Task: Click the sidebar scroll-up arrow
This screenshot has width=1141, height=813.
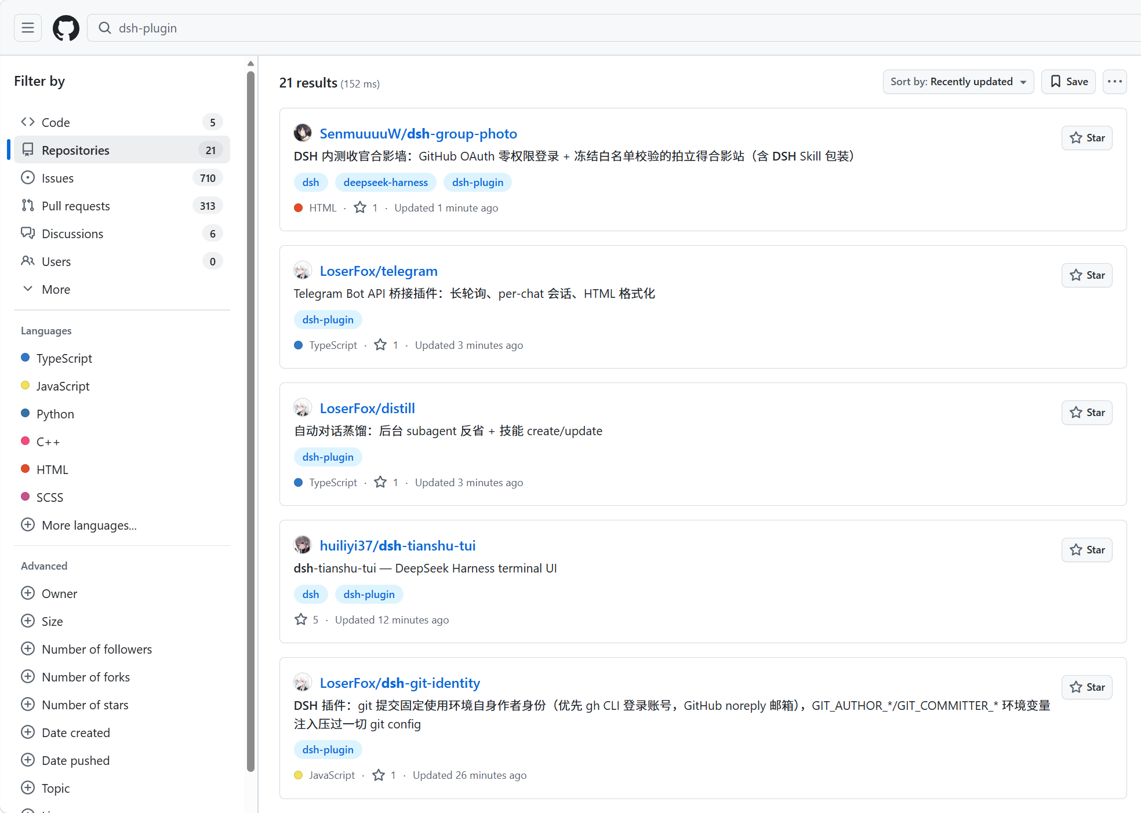Action: click(x=250, y=64)
